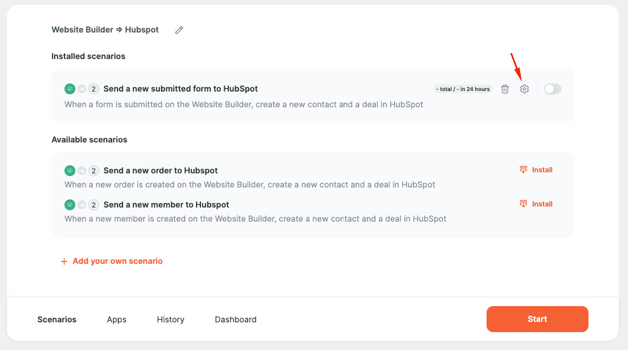Click the pencil icon to rename the integration
This screenshot has width=628, height=350.
click(179, 30)
